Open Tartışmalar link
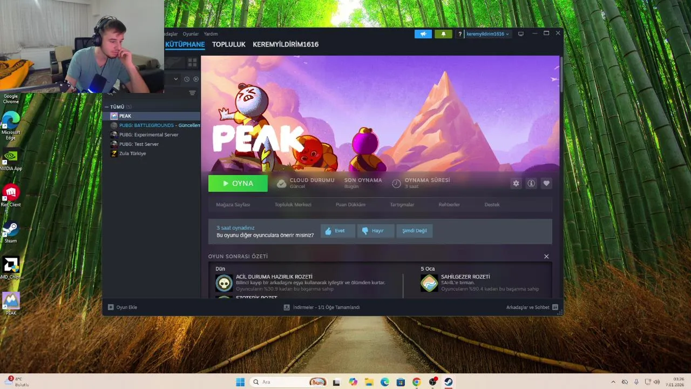 click(x=402, y=205)
